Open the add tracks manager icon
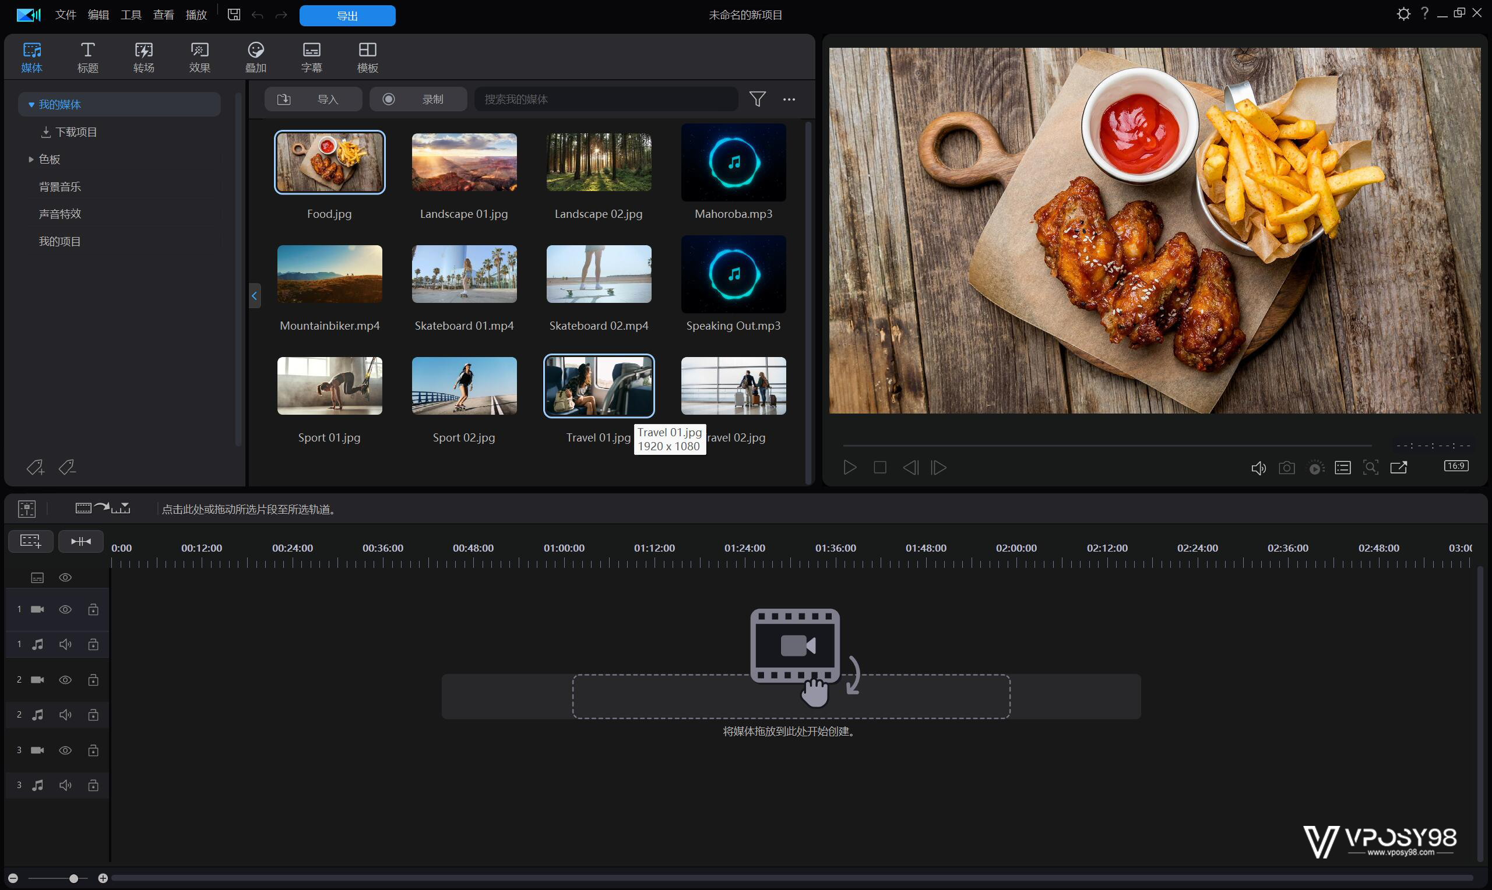This screenshot has height=890, width=1492. (30, 541)
